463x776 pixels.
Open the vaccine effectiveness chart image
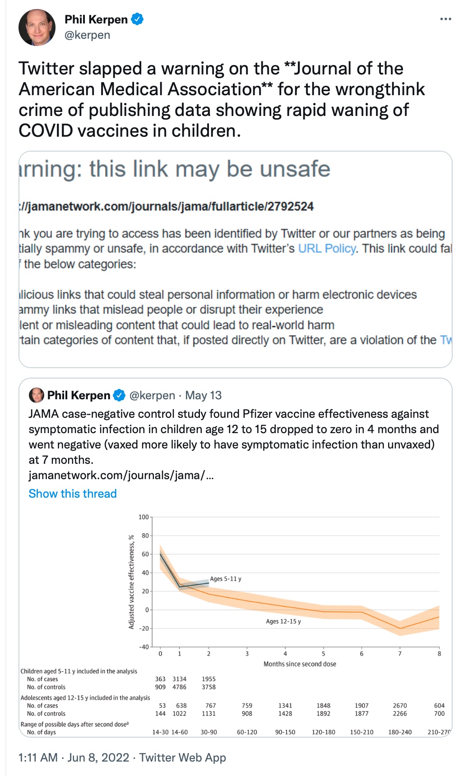click(235, 623)
